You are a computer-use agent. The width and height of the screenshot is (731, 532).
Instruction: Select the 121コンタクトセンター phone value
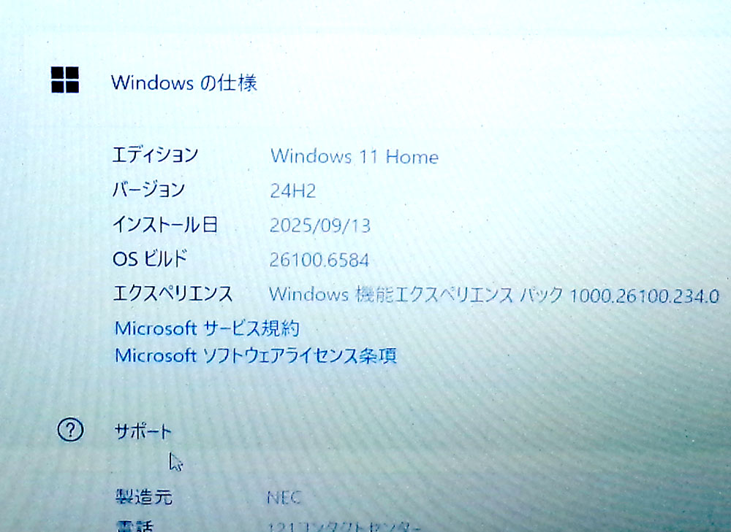[344, 526]
